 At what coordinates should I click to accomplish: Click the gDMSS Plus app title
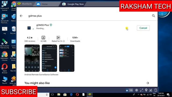pyautogui.click(x=42, y=25)
